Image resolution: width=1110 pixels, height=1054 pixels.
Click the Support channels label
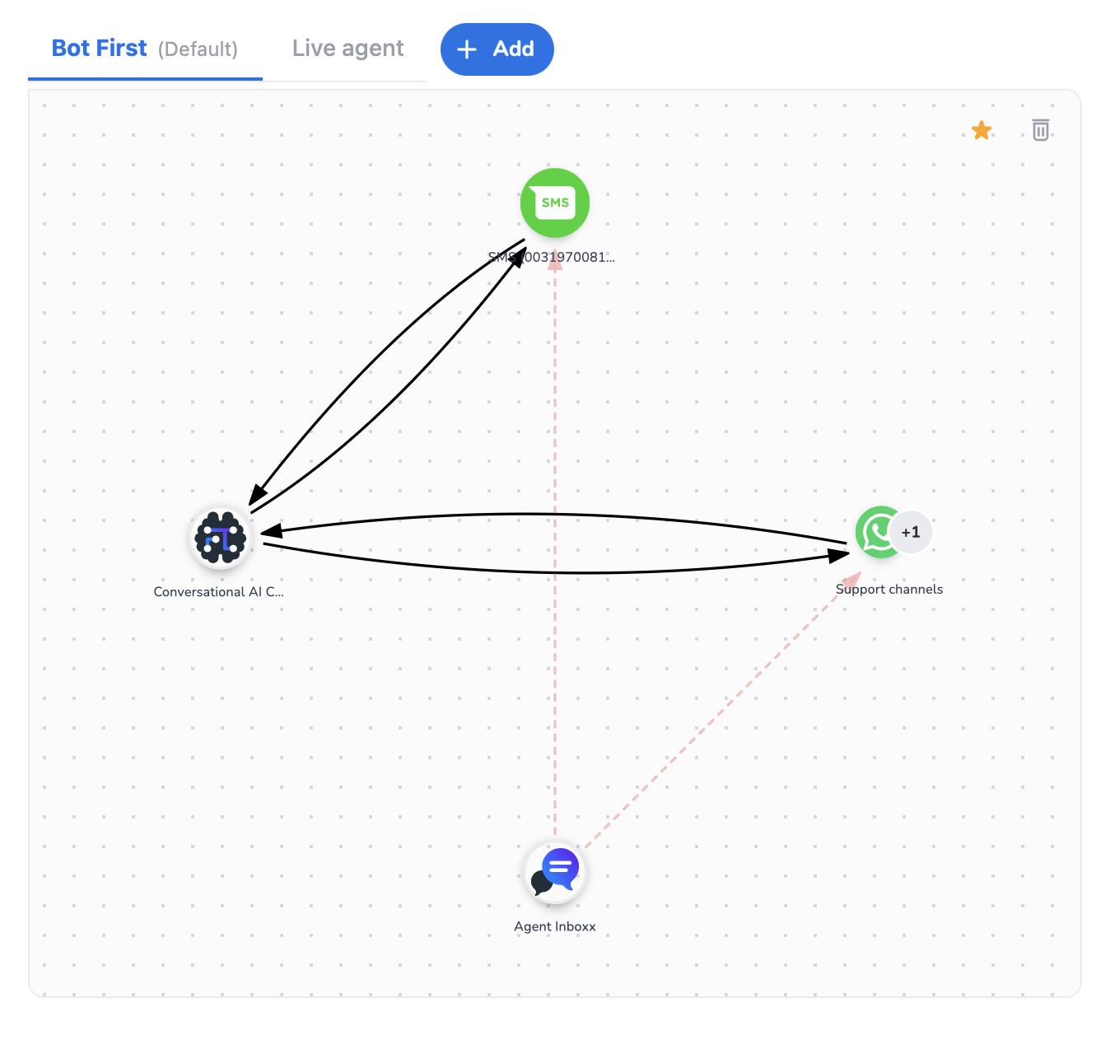pos(889,589)
